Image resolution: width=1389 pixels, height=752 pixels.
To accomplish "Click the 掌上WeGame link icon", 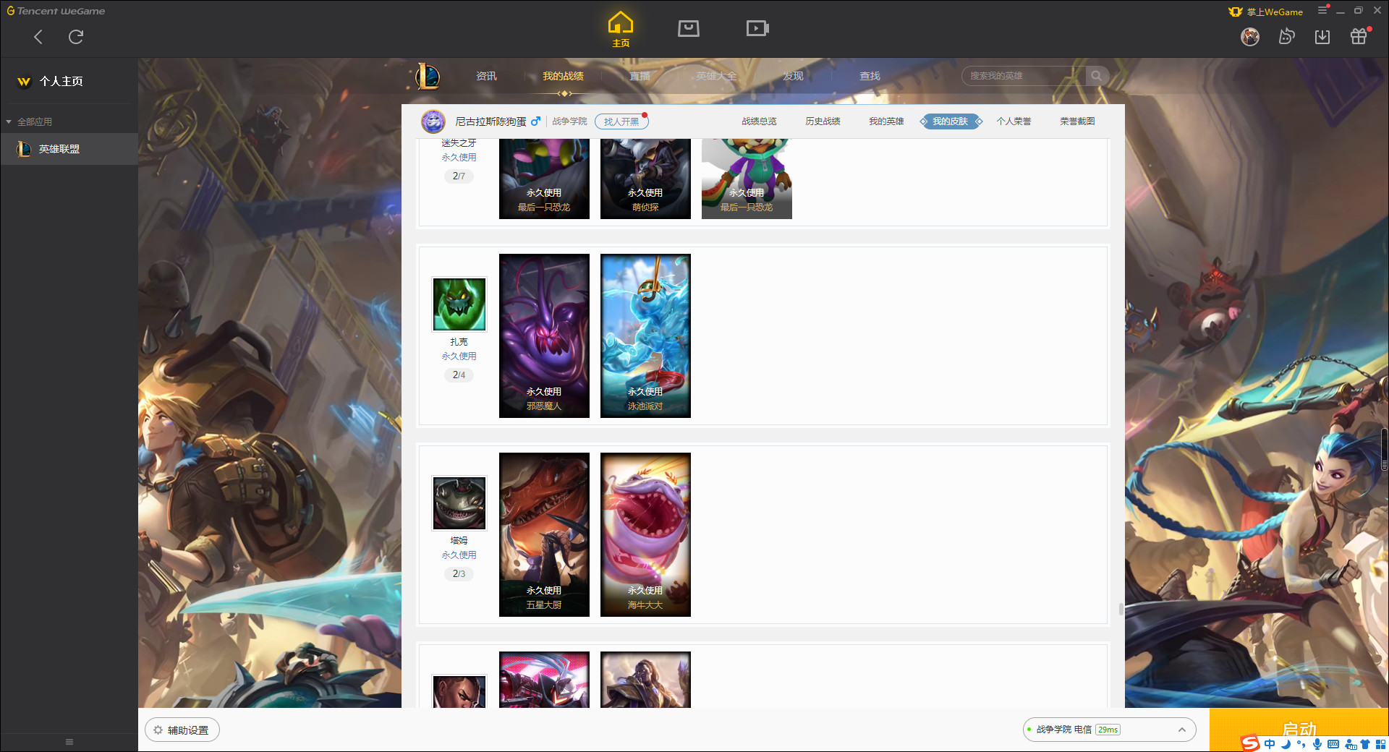I will [x=1236, y=12].
